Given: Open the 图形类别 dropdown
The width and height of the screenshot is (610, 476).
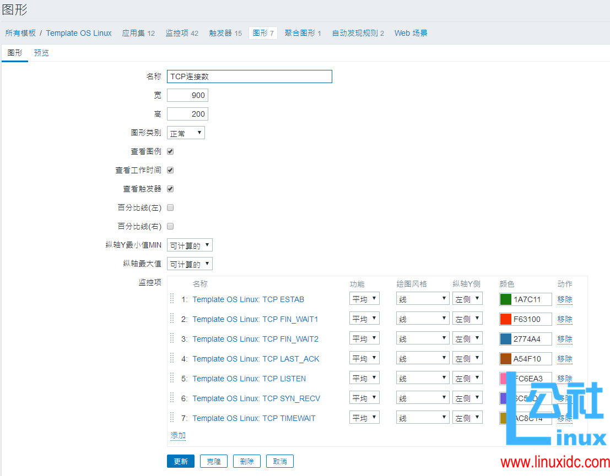Looking at the screenshot, I should coord(186,133).
